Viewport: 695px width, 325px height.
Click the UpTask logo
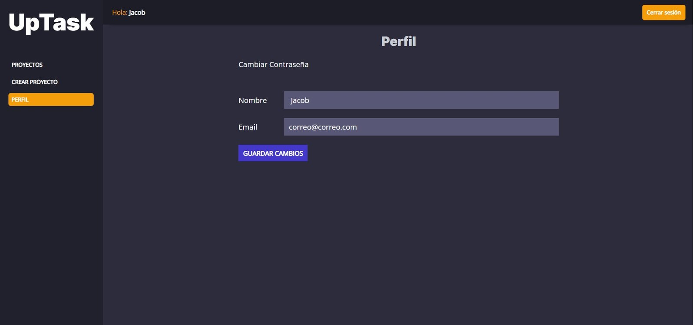[x=51, y=23]
